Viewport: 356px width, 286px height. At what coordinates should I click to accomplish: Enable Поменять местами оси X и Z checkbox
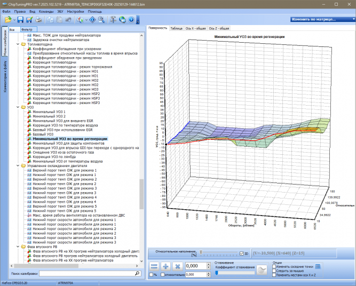tap(274, 275)
